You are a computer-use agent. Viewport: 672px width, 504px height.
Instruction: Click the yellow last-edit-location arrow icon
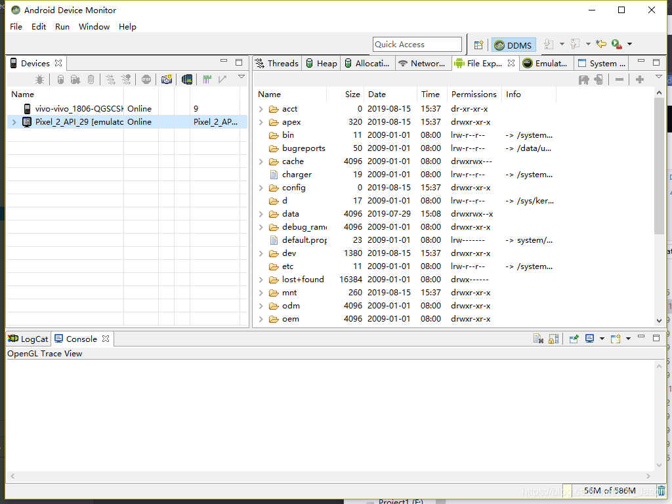601,44
